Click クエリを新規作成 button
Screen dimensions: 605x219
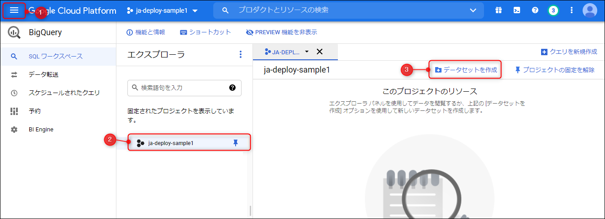[x=569, y=52]
